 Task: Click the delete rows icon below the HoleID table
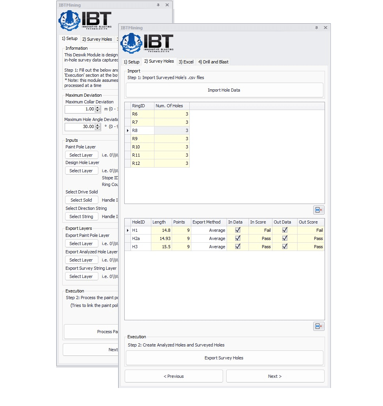[x=319, y=327]
